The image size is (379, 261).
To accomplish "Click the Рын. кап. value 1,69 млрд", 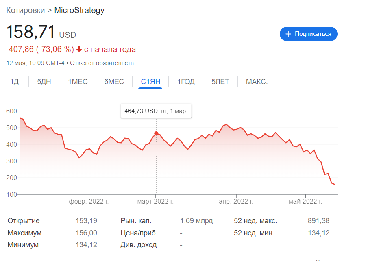I will [x=196, y=221].
